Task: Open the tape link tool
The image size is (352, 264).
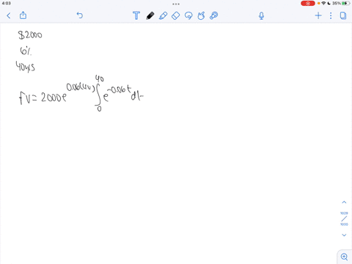Action: (213, 15)
